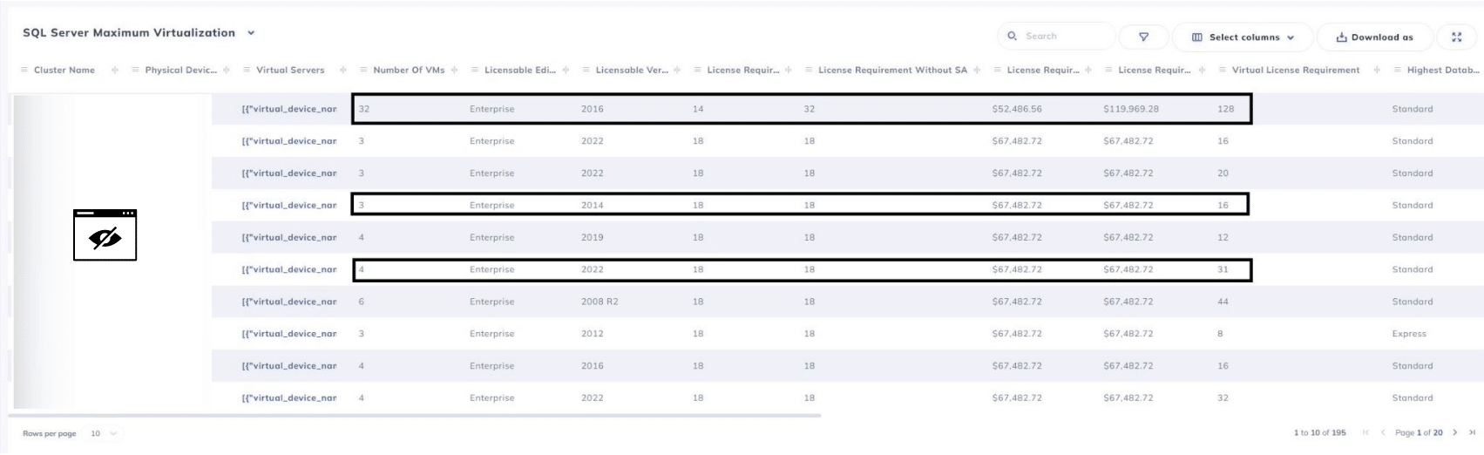The width and height of the screenshot is (1484, 455).
Task: Click virtual_device_nar cell in 2008 R2 row
Action: 289,302
